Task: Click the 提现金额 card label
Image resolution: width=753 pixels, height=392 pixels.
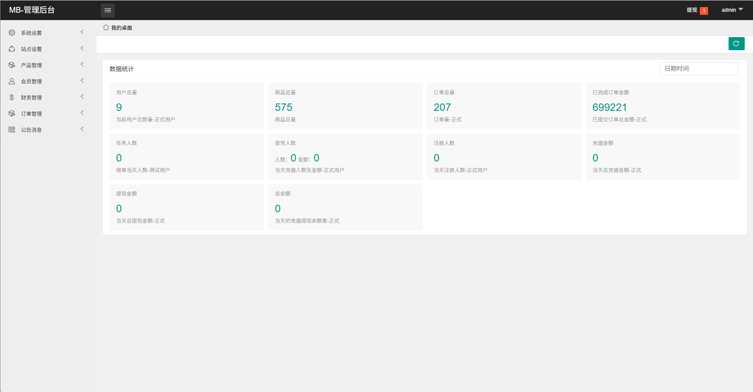Action: tap(127, 194)
